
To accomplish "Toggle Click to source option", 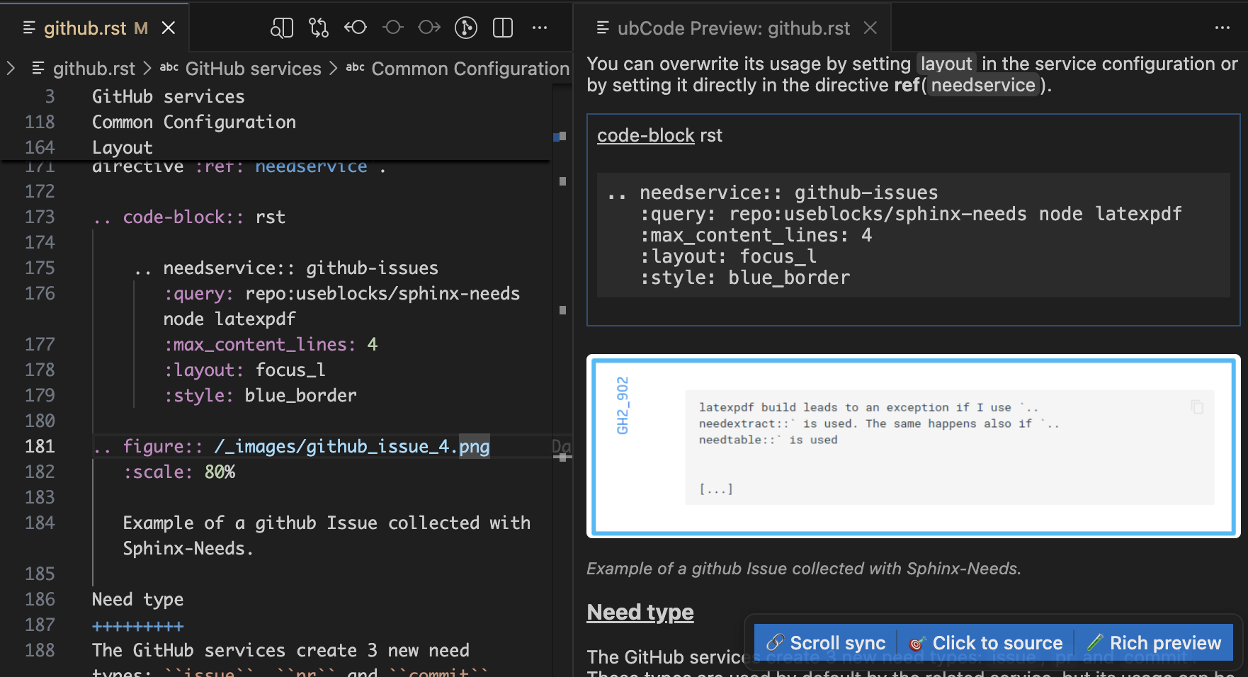I will (x=986, y=643).
